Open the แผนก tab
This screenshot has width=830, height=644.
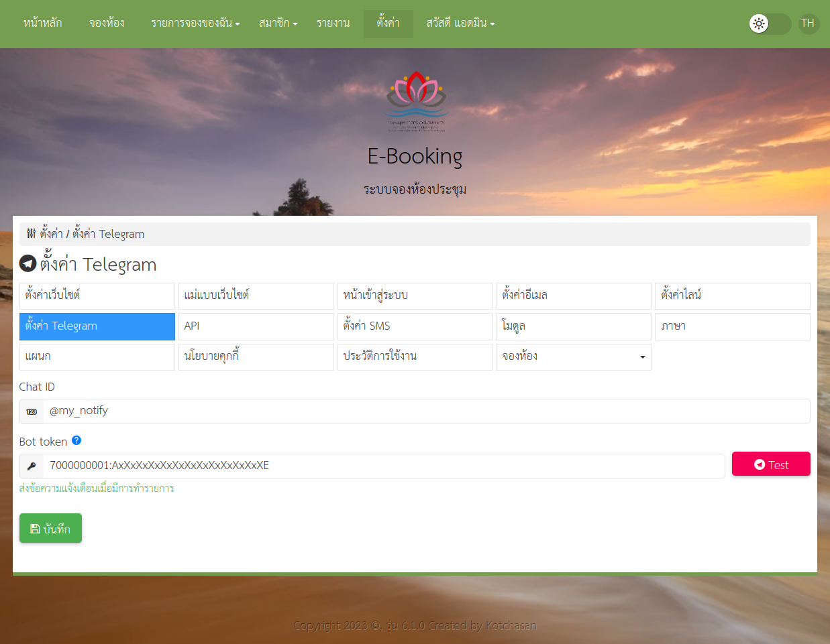pyautogui.click(x=97, y=357)
